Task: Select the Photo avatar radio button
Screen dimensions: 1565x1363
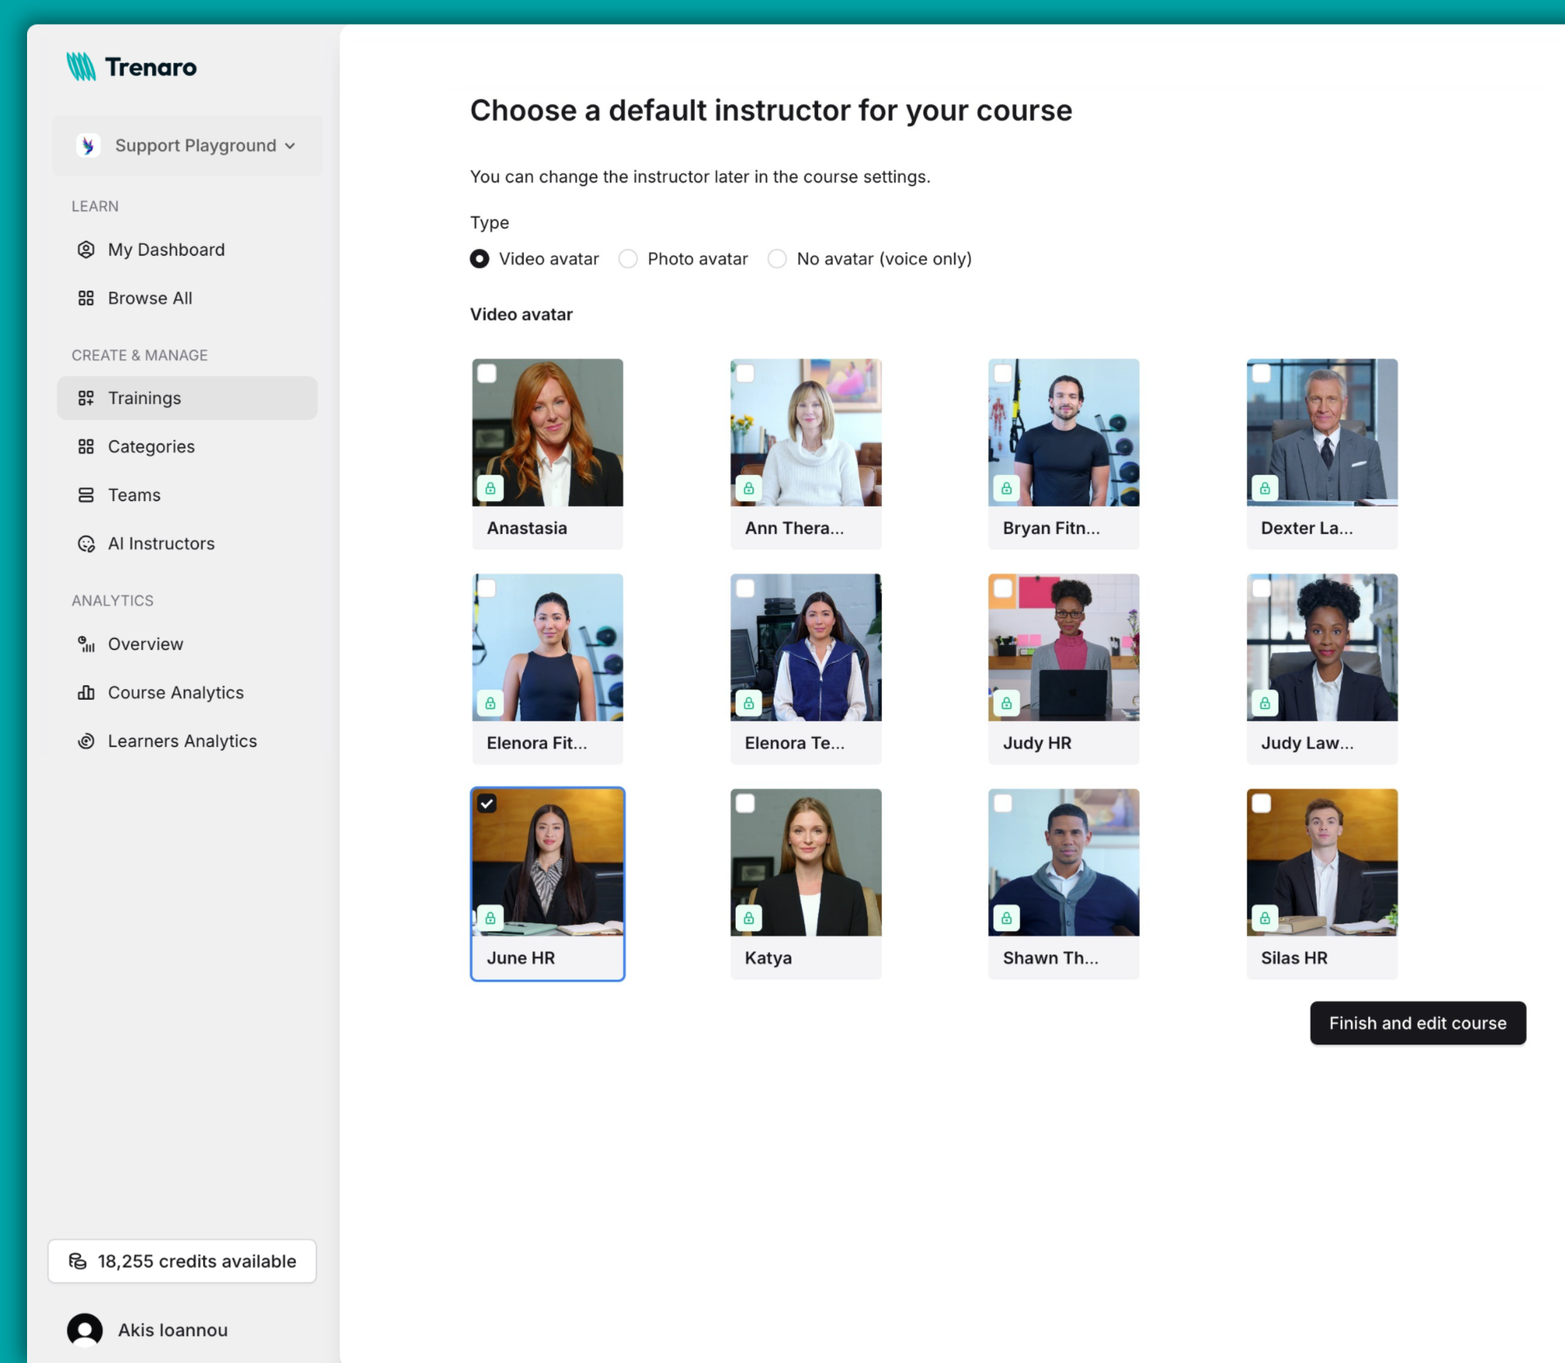Action: (x=628, y=259)
